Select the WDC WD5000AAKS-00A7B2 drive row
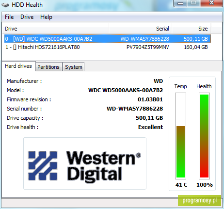The image size is (224, 209). pyautogui.click(x=108, y=39)
